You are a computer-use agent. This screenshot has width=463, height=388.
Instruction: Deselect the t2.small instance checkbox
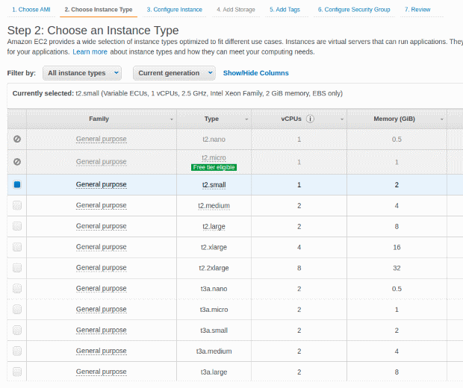pos(17,184)
